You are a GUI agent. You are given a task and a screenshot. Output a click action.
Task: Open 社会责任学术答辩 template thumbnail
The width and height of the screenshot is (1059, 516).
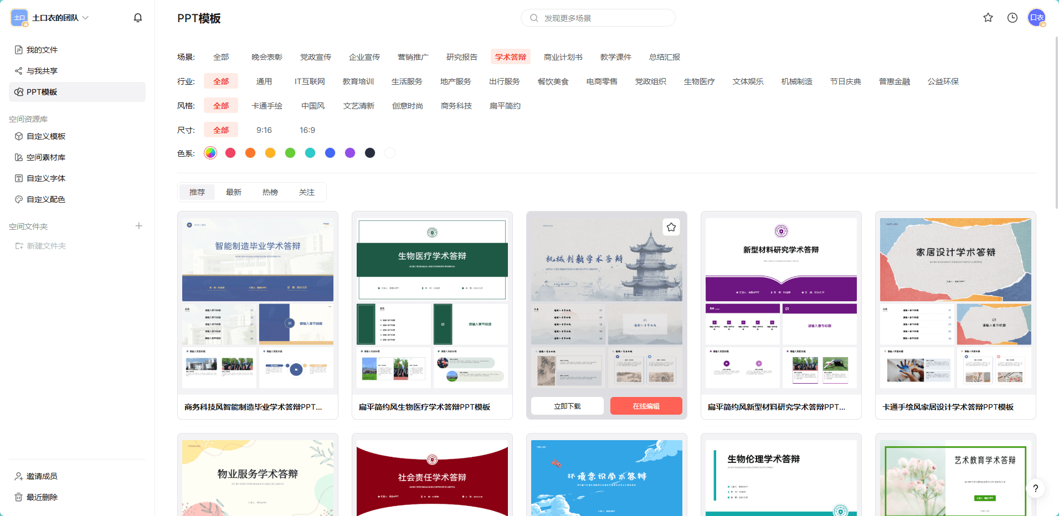(x=432, y=478)
